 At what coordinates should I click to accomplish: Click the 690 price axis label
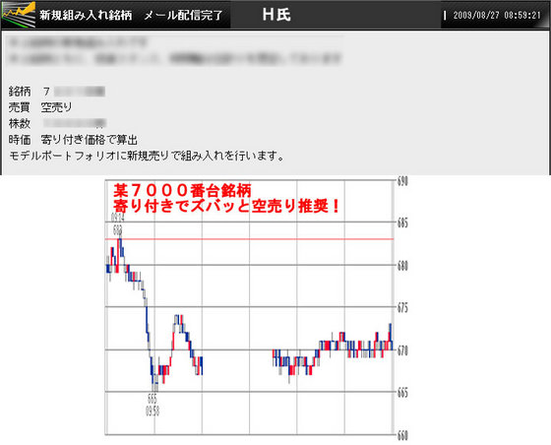coord(402,182)
